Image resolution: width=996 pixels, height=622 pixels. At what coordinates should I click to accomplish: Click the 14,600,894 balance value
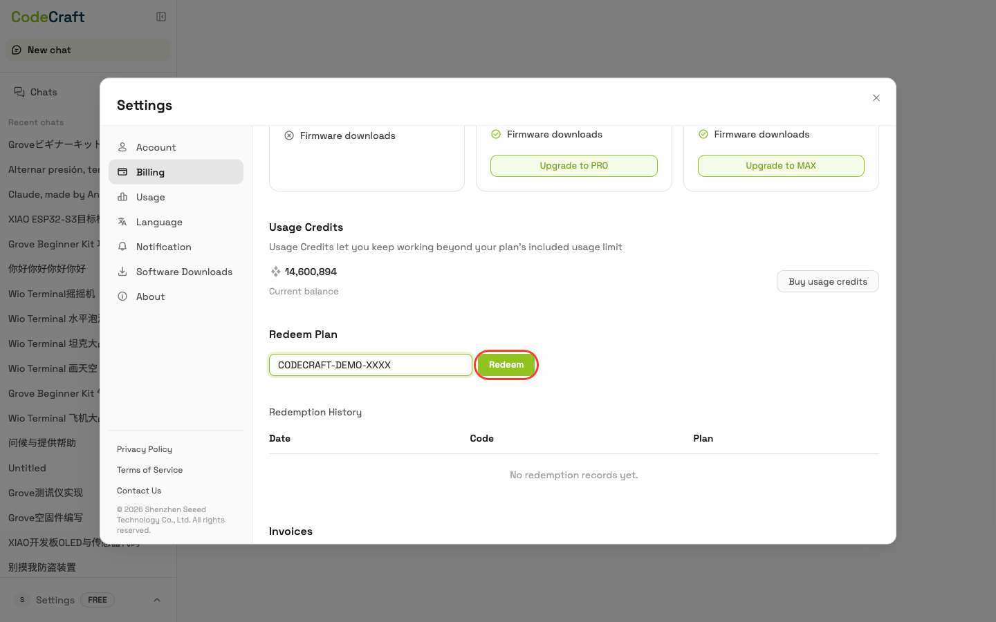pyautogui.click(x=311, y=272)
